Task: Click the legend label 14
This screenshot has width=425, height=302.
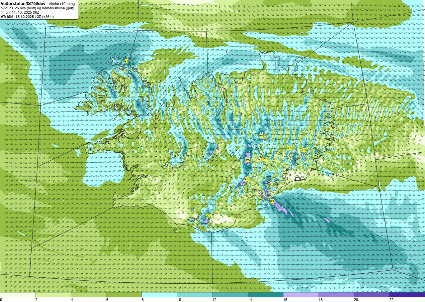Action: coord(250,300)
